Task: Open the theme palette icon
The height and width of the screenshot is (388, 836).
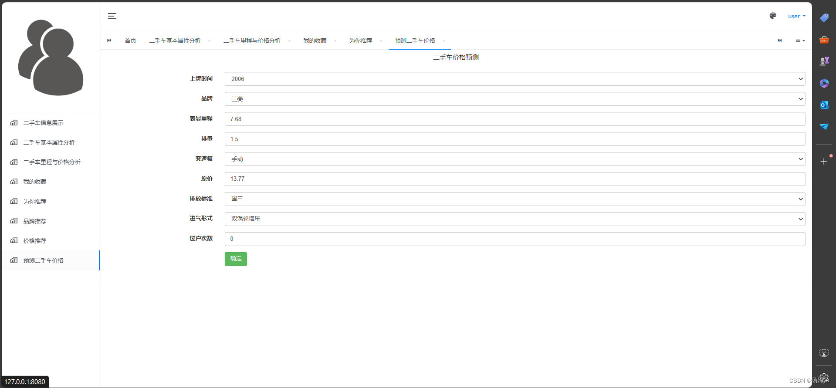Action: click(x=773, y=16)
